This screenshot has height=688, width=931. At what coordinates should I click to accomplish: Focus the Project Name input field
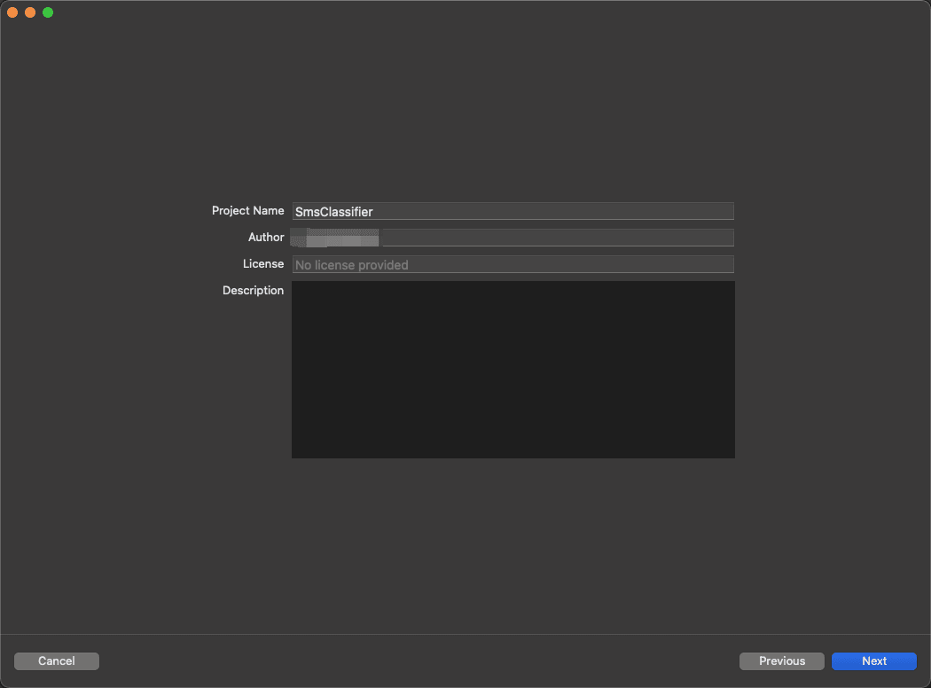coord(513,211)
